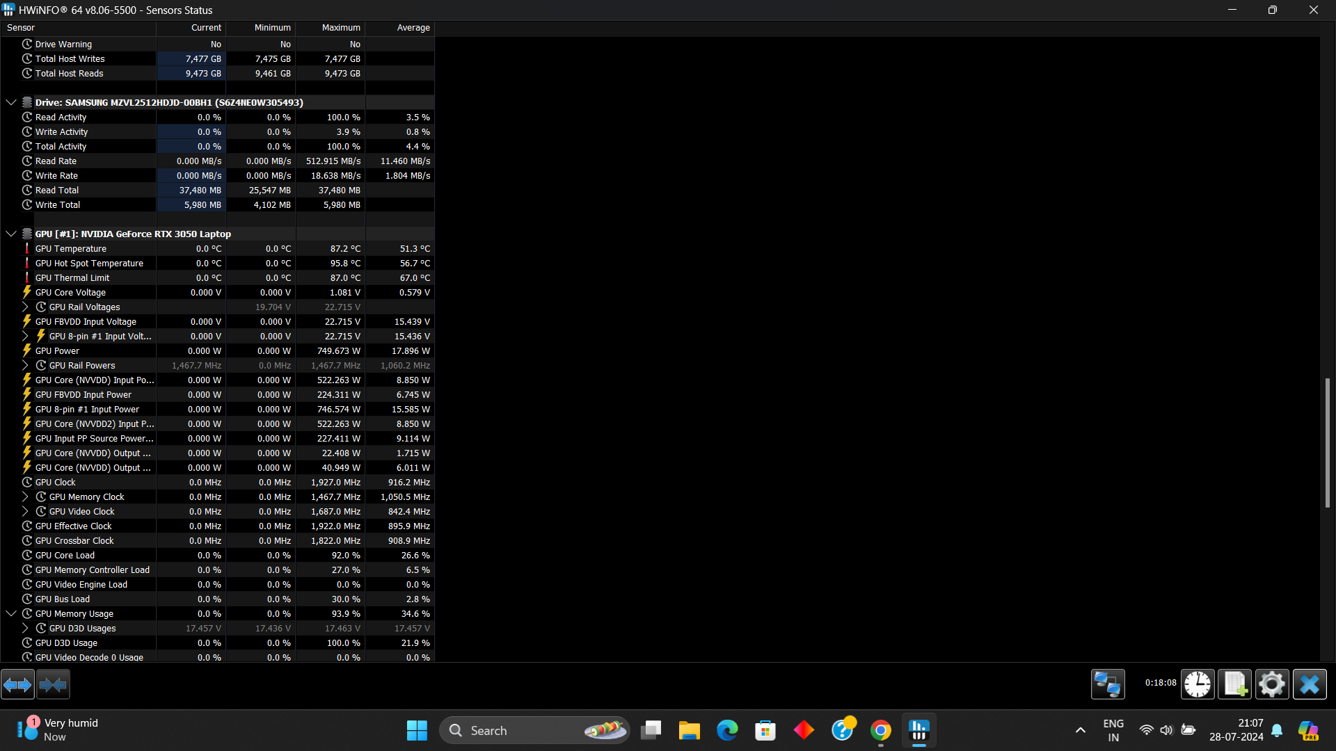Viewport: 1336px width, 751px height.
Task: Click the Maximum column header
Action: (330, 28)
